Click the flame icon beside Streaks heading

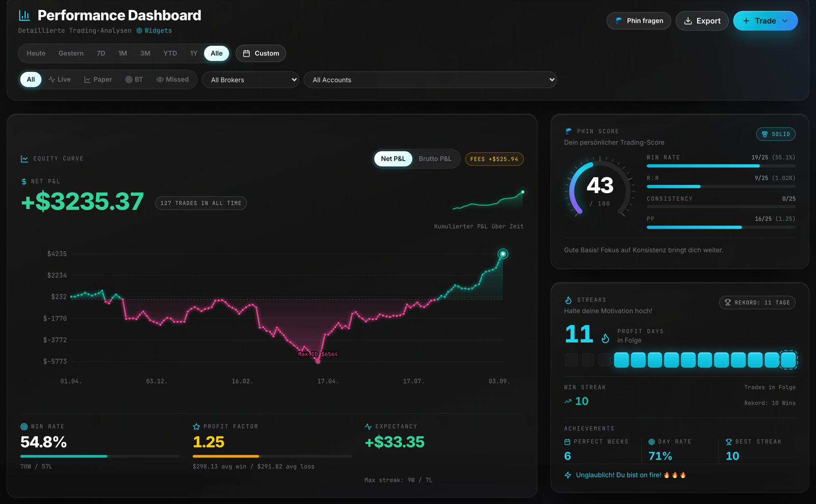click(x=569, y=300)
